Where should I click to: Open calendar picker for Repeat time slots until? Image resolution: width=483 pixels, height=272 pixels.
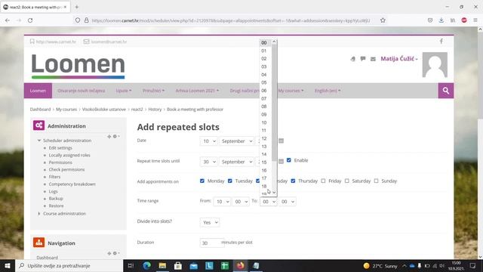point(281,161)
